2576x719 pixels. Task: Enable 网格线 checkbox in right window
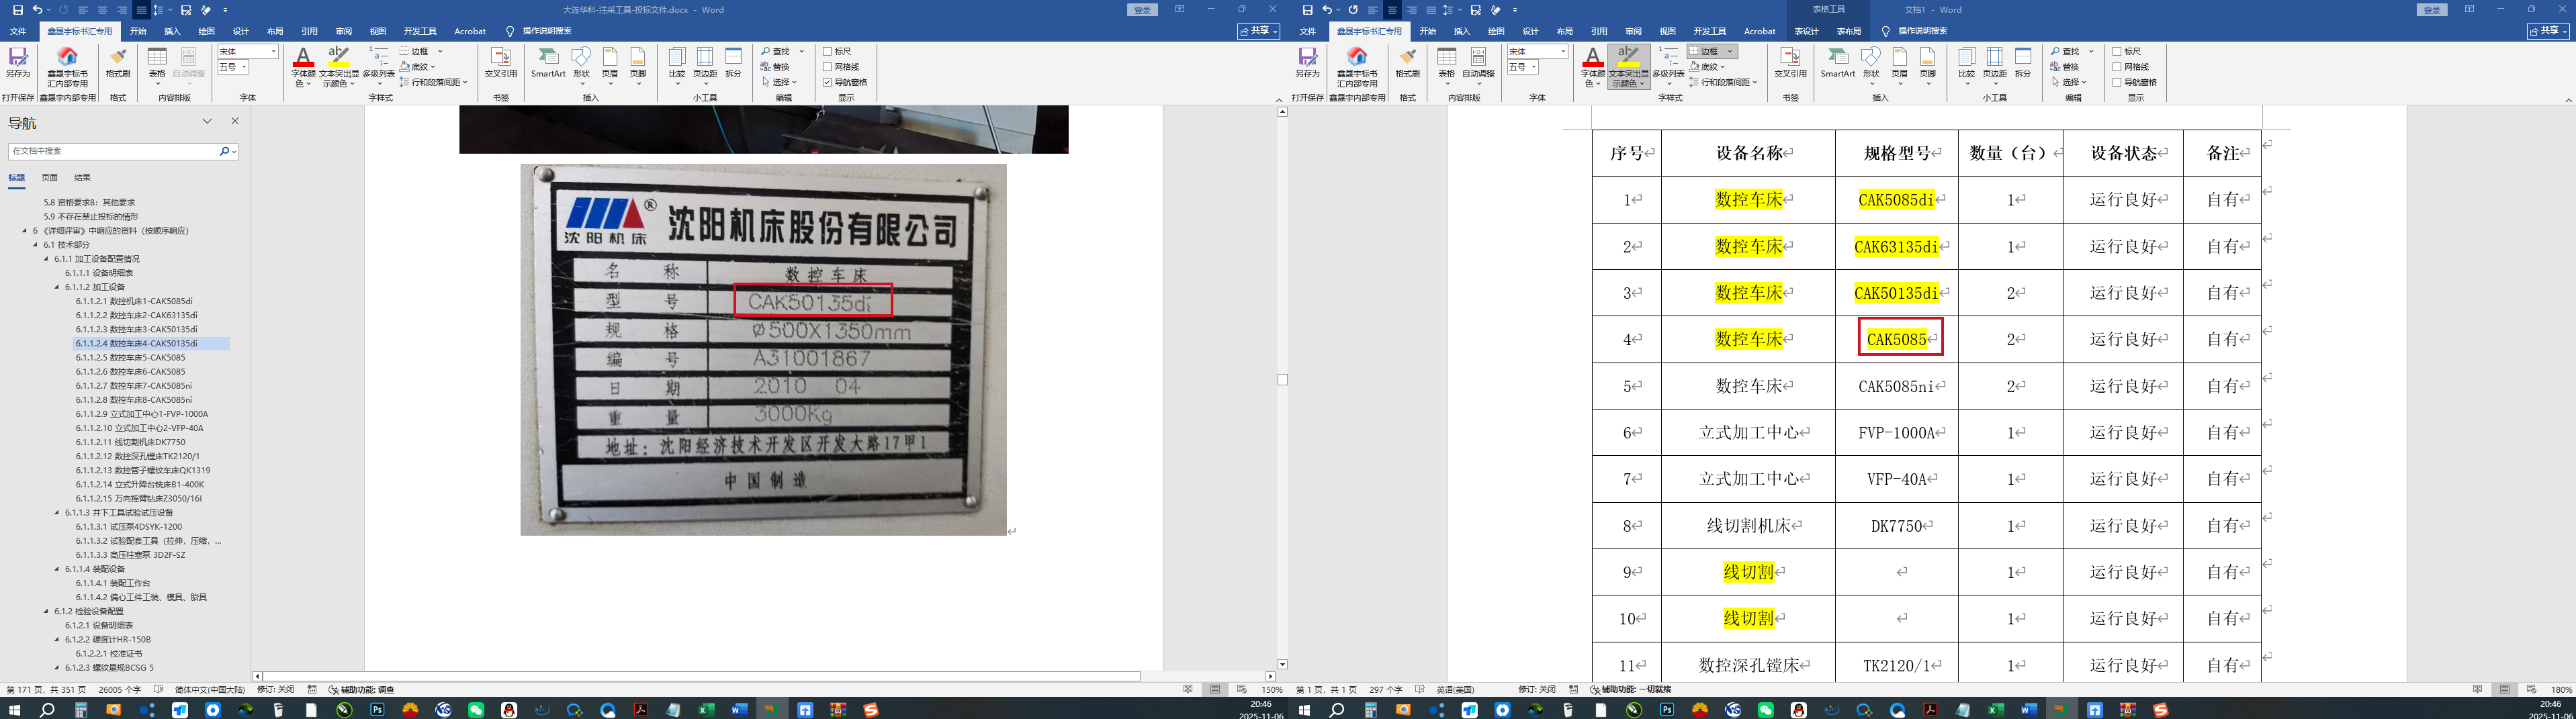[x=2117, y=67]
